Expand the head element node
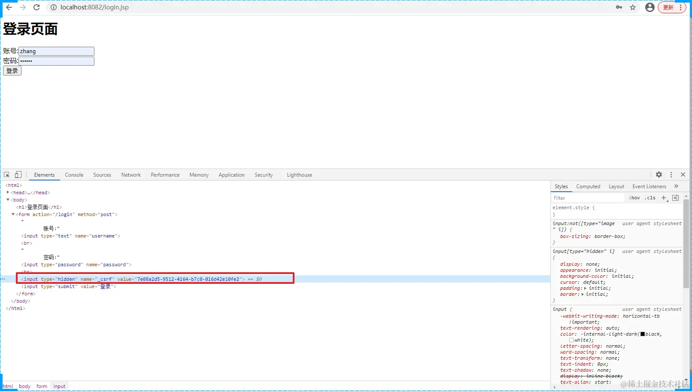 pos(8,192)
